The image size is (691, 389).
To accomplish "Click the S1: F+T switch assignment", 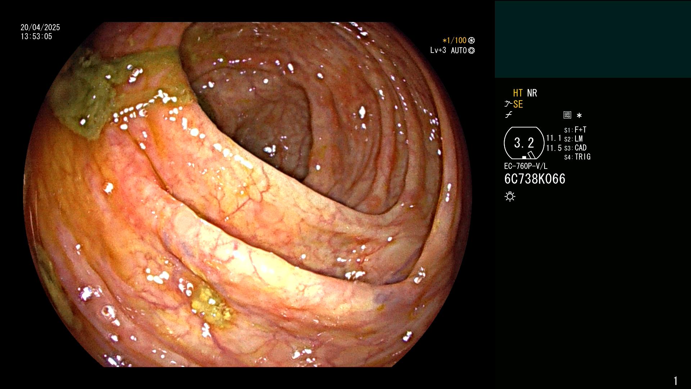I will 575,130.
